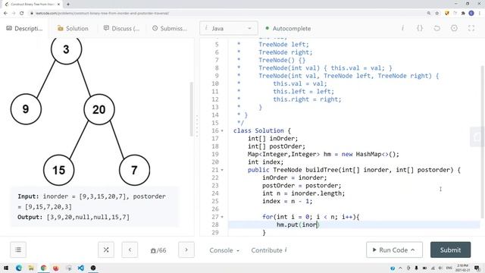Launch Microsoft Edge from the taskbar
The height and width of the screenshot is (273, 485).
point(19,268)
